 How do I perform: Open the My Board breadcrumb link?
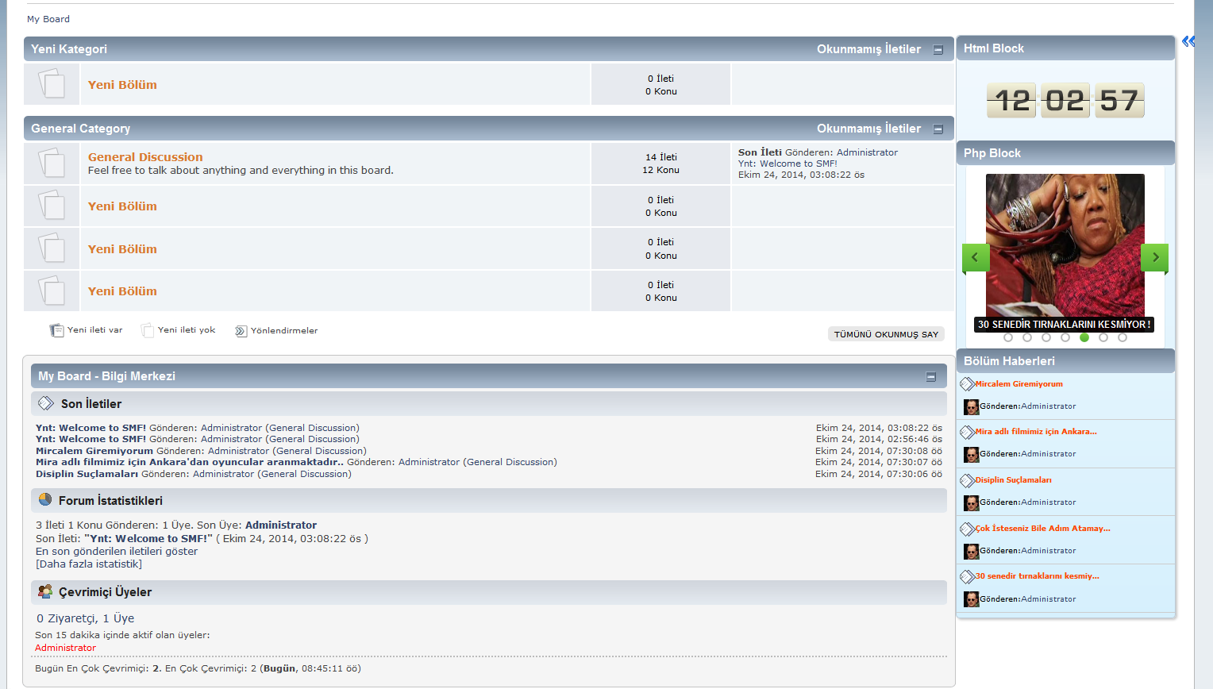click(x=48, y=19)
